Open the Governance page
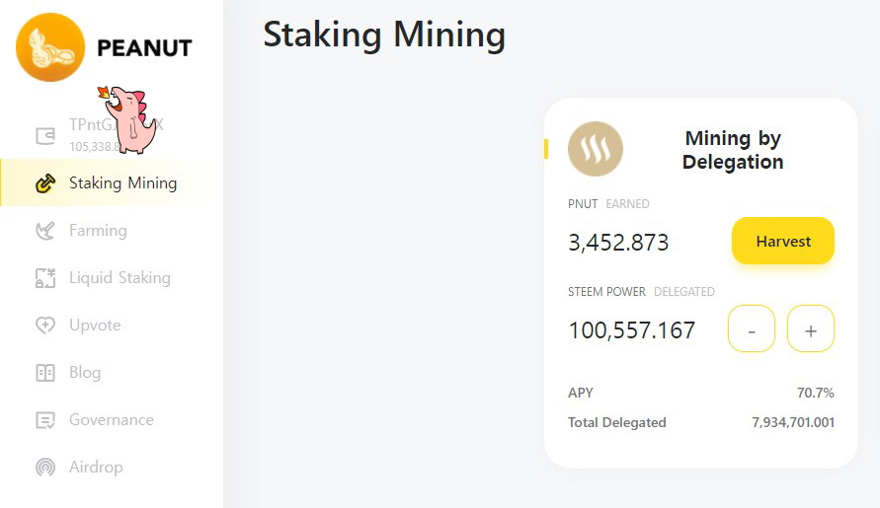 click(x=111, y=420)
